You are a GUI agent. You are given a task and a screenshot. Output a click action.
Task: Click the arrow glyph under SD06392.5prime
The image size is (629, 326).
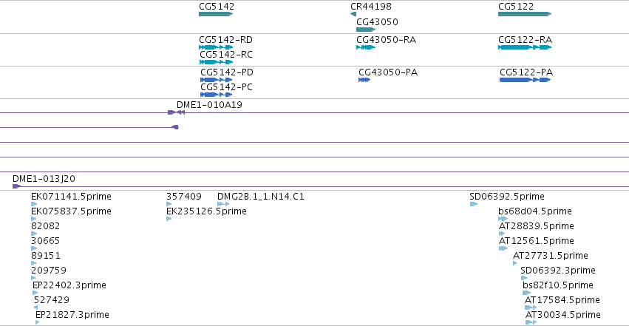click(473, 204)
